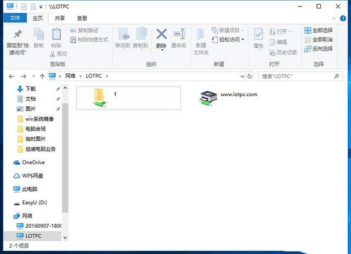Image resolution: width=351 pixels, height=254 pixels.
Task: Open the address bar history dropdown
Action: tap(242, 77)
